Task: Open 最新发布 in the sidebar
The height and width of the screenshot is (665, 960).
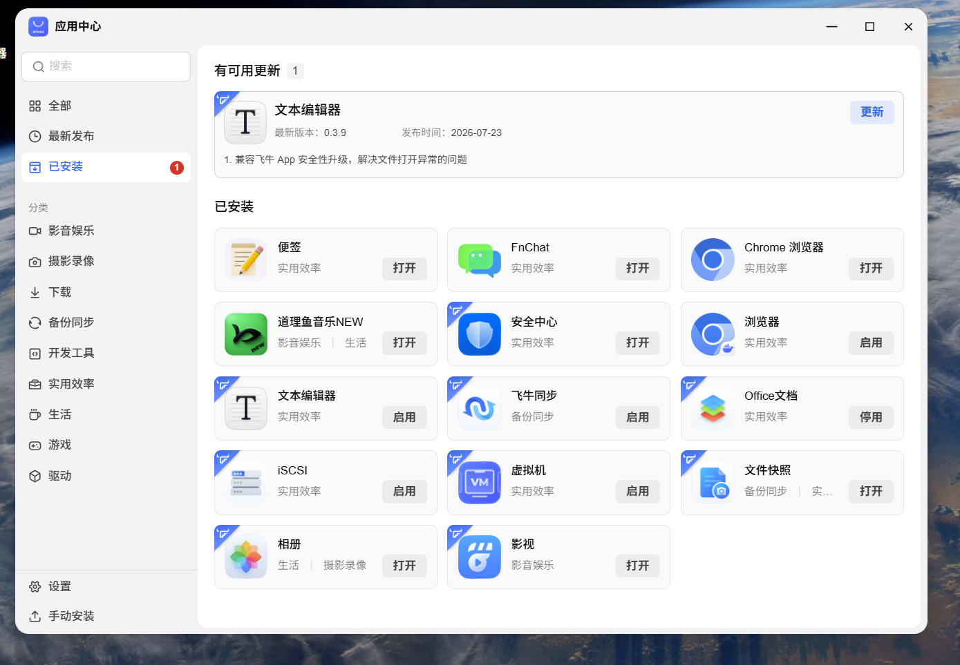Action: click(106, 136)
